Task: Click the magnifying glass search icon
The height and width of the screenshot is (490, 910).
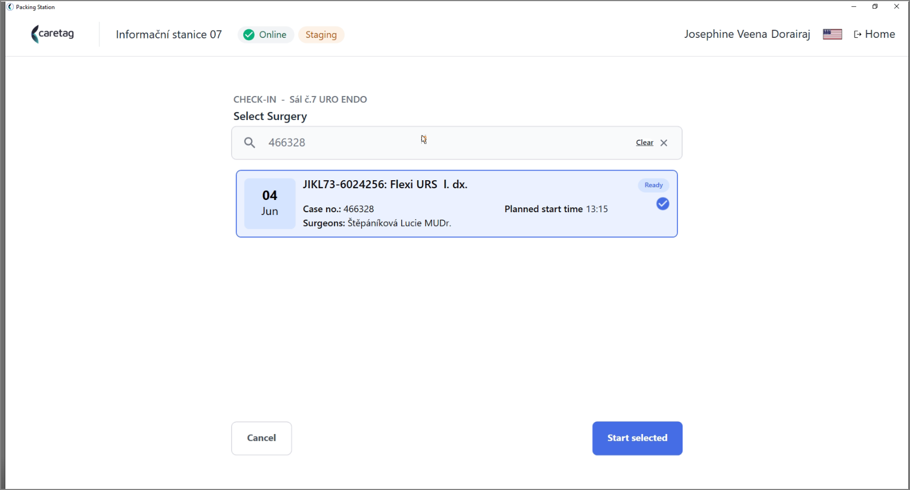Action: pos(249,142)
